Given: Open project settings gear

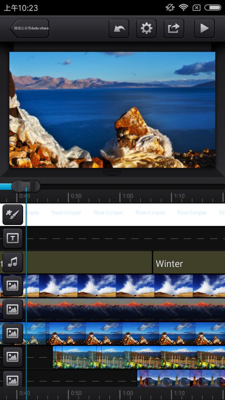Looking at the screenshot, I should coord(147,28).
